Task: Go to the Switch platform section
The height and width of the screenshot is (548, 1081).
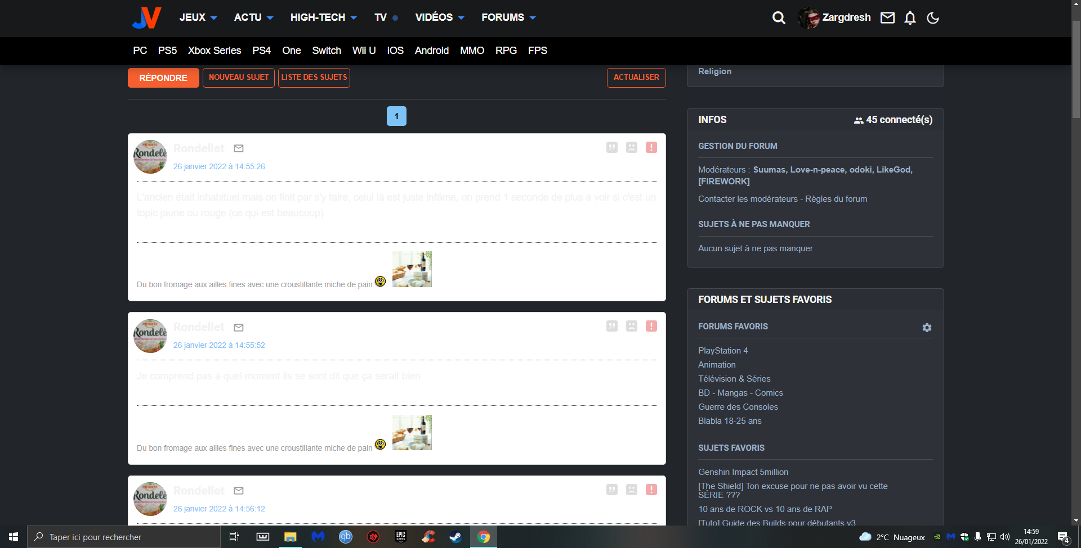Action: click(327, 51)
